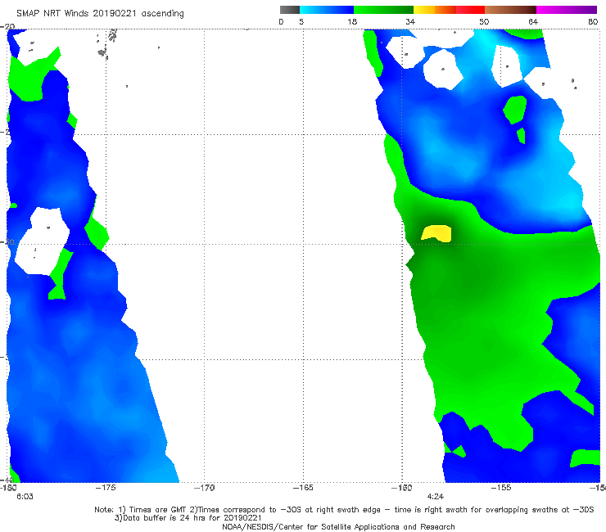Click the swath time '4:24'
The width and height of the screenshot is (606, 532).
[x=435, y=497]
